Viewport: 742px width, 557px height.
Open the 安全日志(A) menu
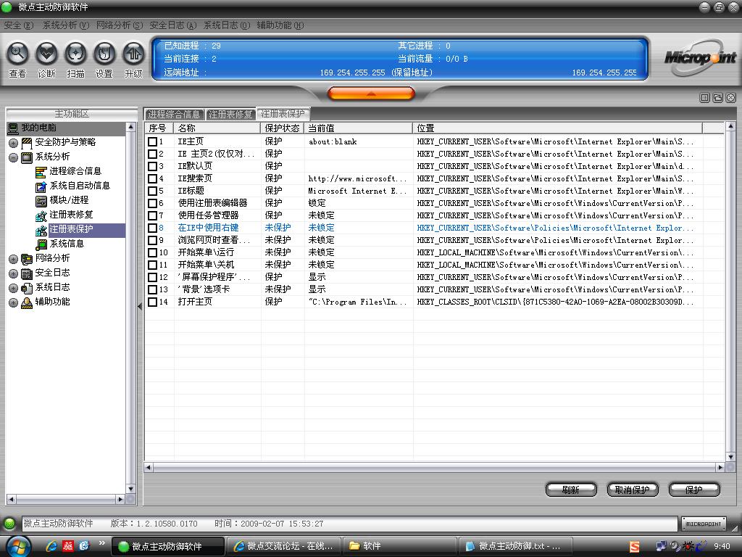pos(172,25)
